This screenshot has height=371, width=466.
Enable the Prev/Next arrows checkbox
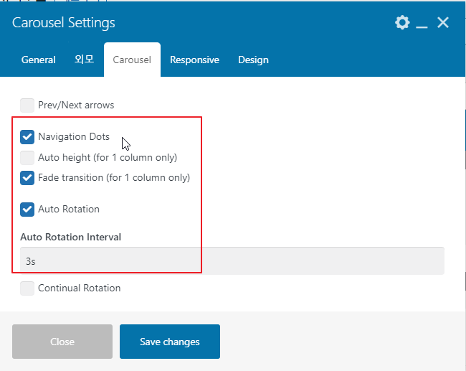(27, 105)
